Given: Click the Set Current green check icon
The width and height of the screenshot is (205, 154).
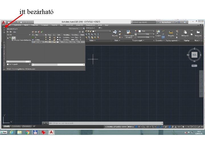Looking at the screenshot, I should point(42,32).
